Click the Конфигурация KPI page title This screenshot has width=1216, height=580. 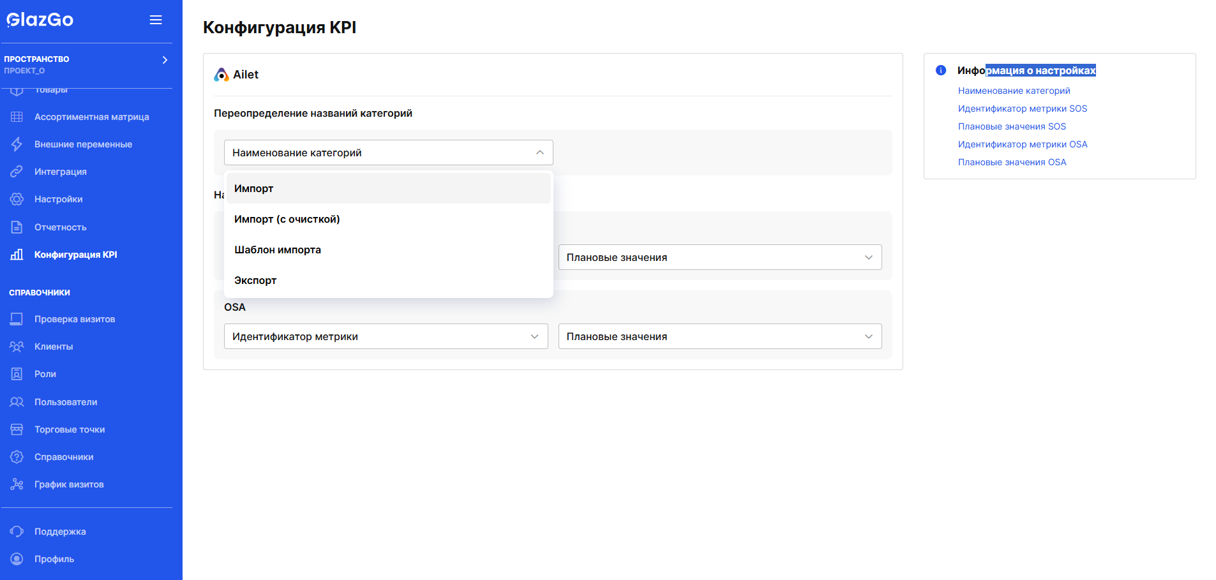280,27
